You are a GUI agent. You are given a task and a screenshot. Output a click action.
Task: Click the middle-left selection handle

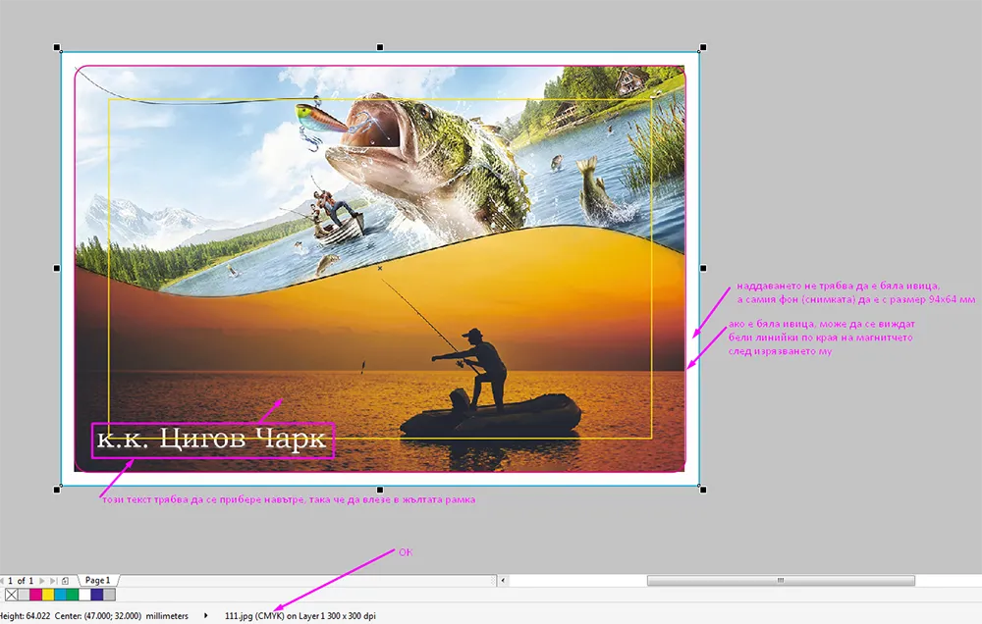coord(57,268)
